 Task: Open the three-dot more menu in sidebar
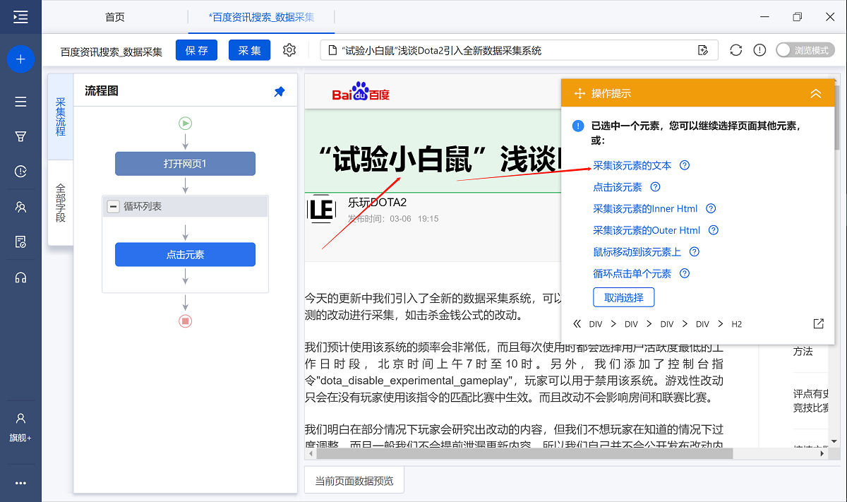click(20, 484)
